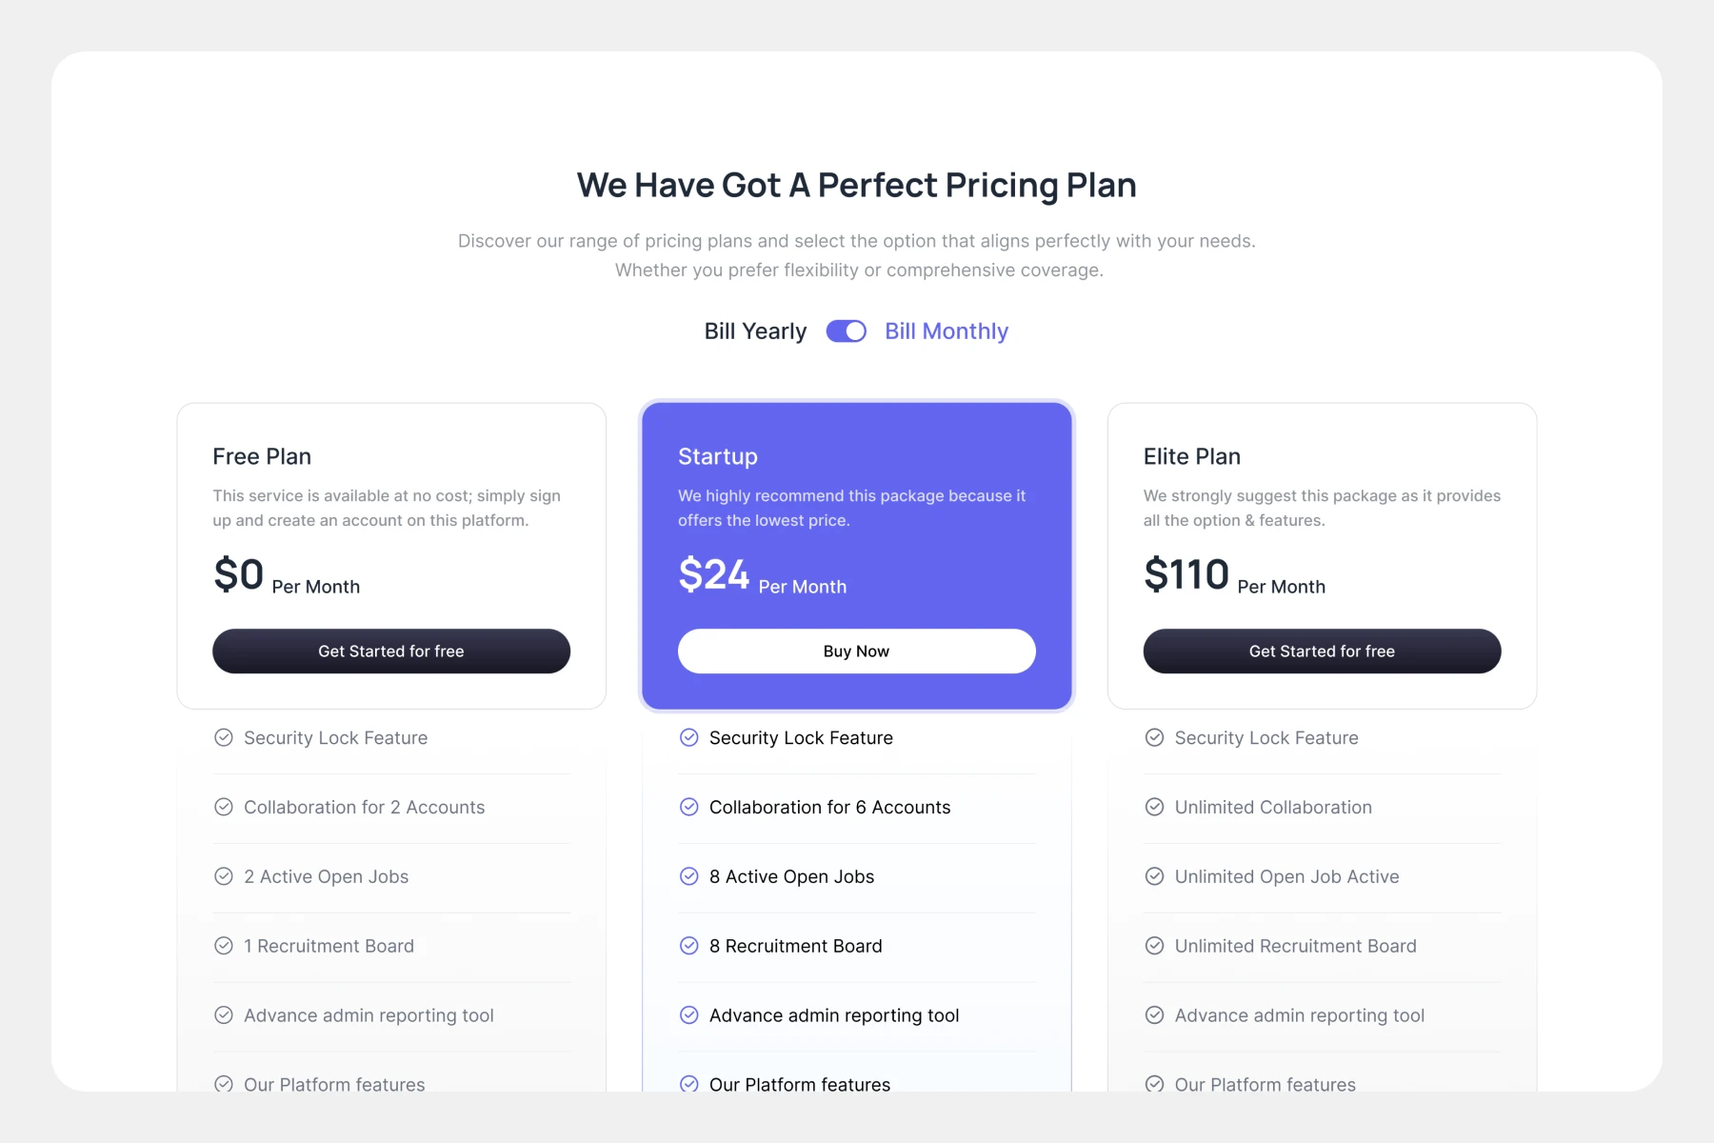
Task: Select the Startup plan card title
Action: coord(718,456)
